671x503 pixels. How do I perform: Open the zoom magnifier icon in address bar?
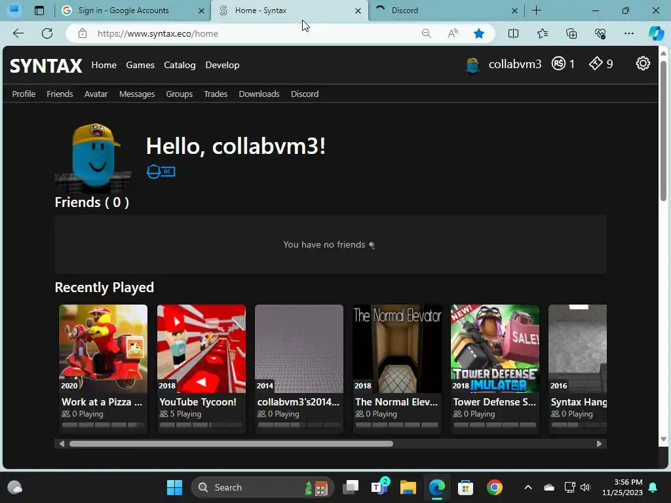[426, 33]
